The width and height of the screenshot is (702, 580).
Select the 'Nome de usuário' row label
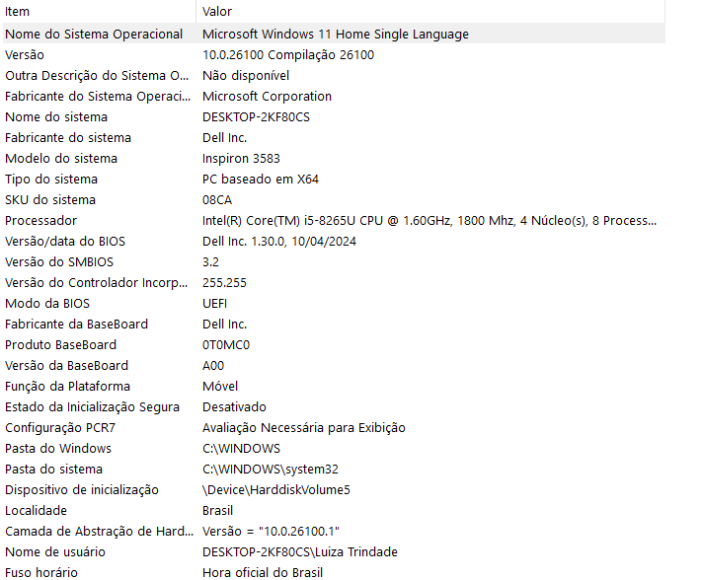pyautogui.click(x=55, y=552)
